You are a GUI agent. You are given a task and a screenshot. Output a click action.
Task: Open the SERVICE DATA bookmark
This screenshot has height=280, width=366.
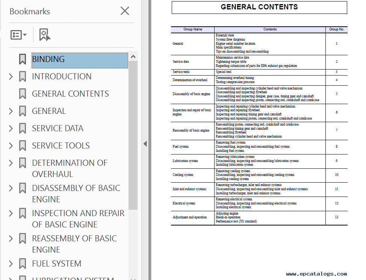(x=57, y=129)
